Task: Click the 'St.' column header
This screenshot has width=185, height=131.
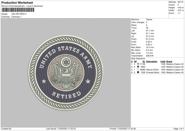Action: click(x=144, y=61)
